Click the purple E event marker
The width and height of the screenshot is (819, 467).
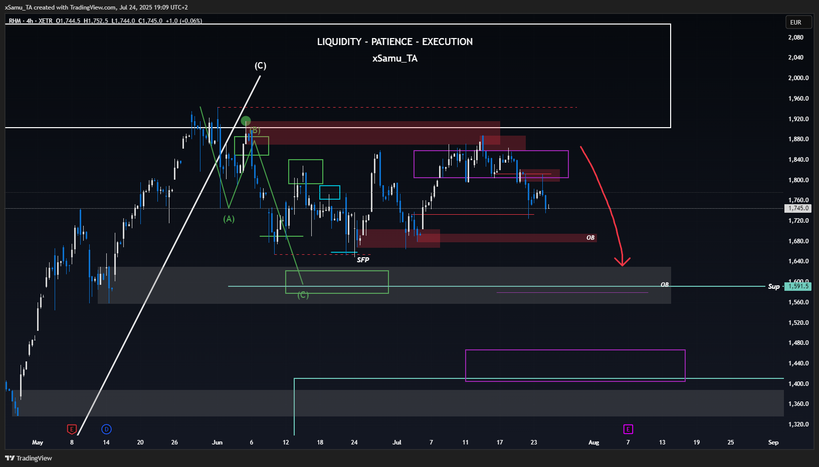click(x=628, y=429)
